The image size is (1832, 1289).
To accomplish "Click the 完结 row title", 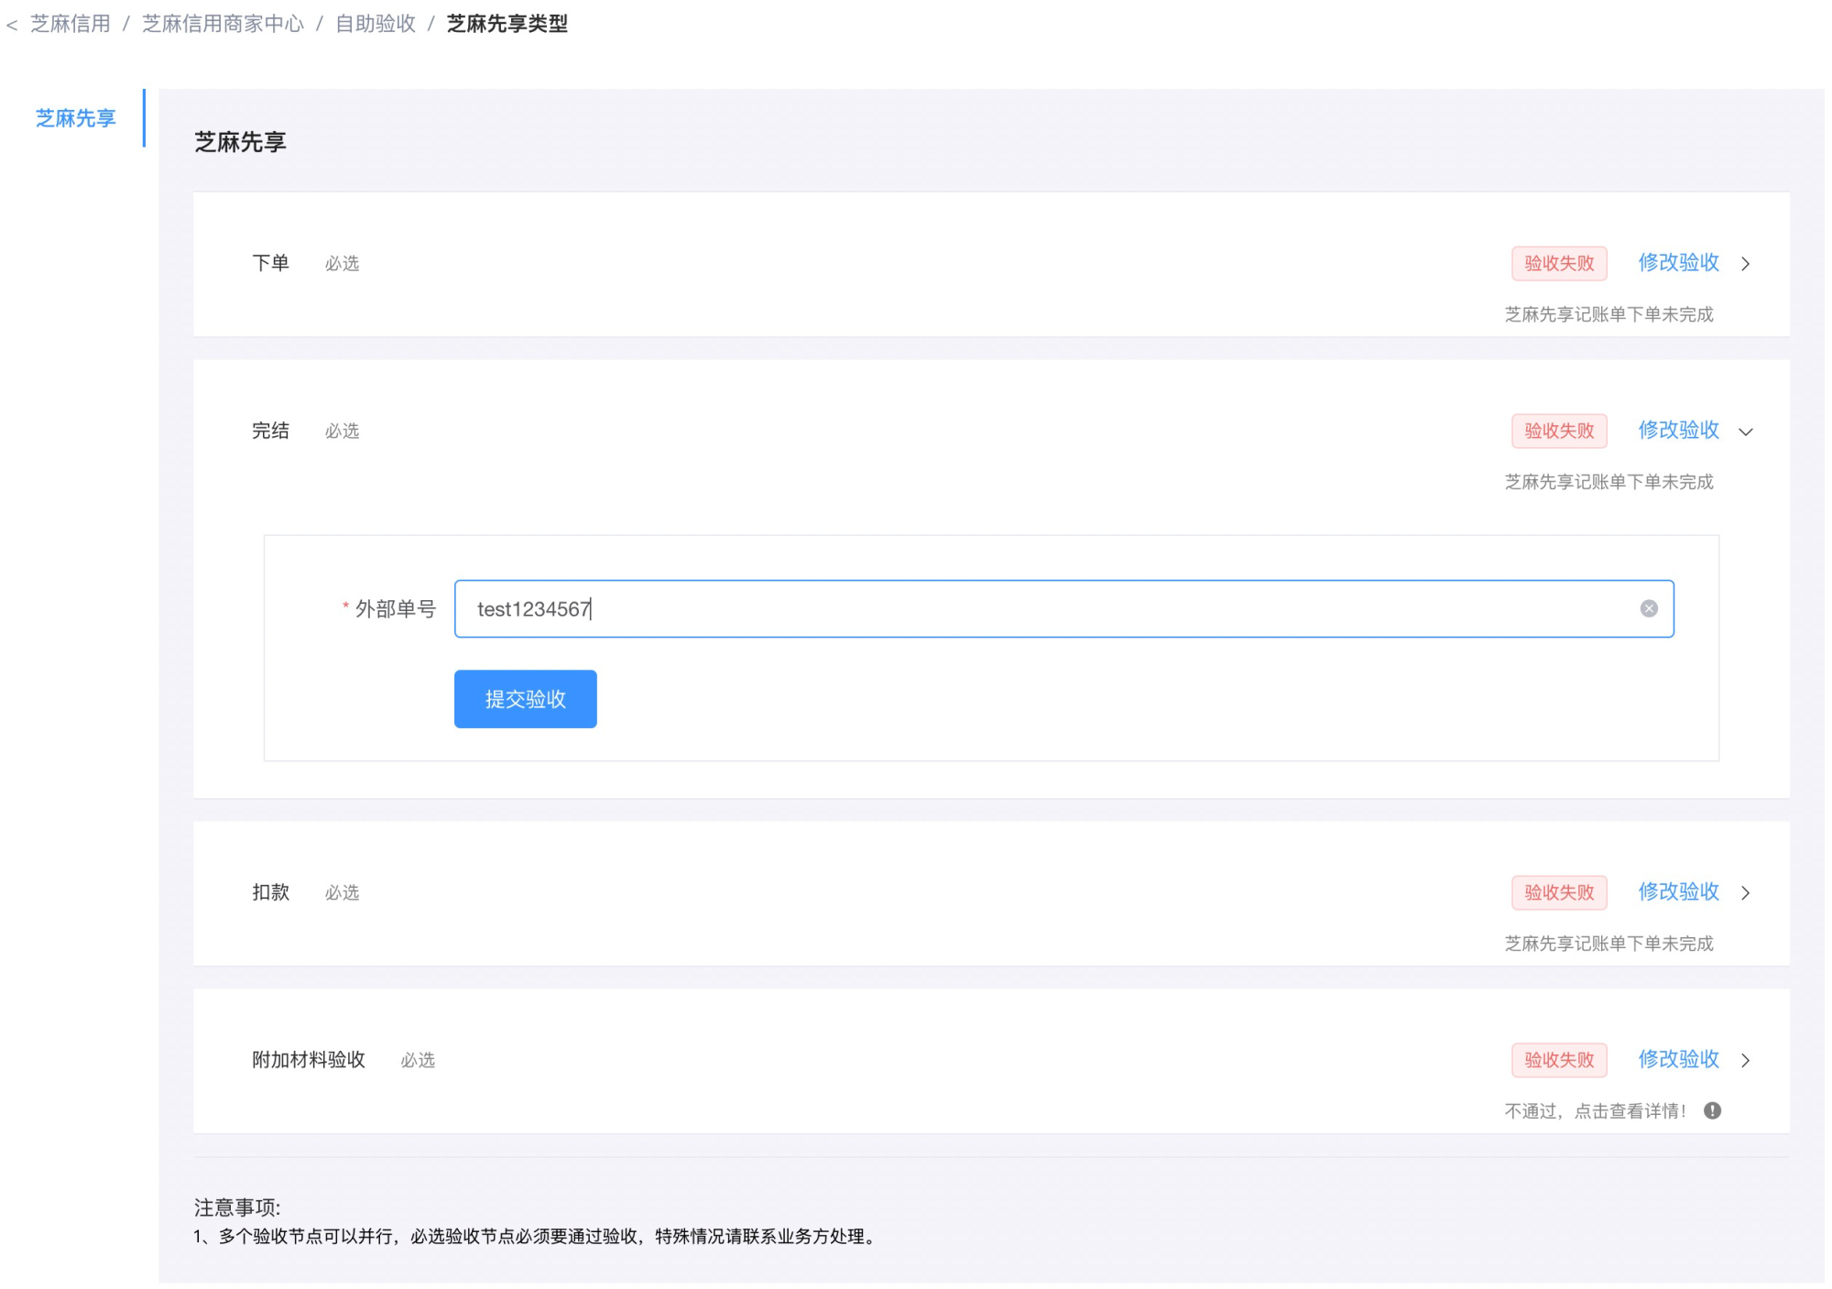I will click(x=271, y=431).
